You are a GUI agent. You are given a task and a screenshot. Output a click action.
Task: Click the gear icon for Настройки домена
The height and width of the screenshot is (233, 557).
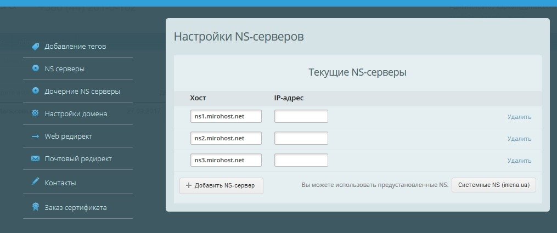[35, 113]
